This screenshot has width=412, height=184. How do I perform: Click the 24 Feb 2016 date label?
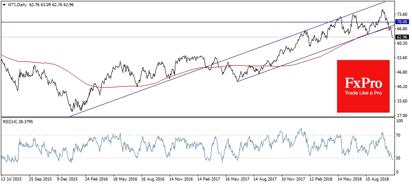click(x=96, y=179)
